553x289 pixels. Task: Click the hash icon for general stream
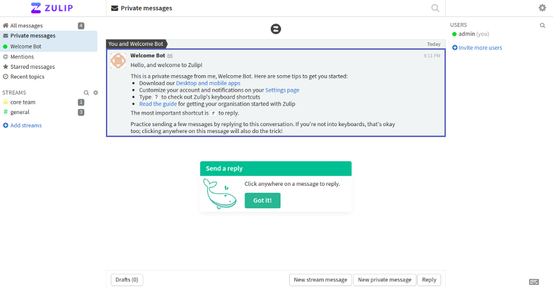click(x=5, y=112)
